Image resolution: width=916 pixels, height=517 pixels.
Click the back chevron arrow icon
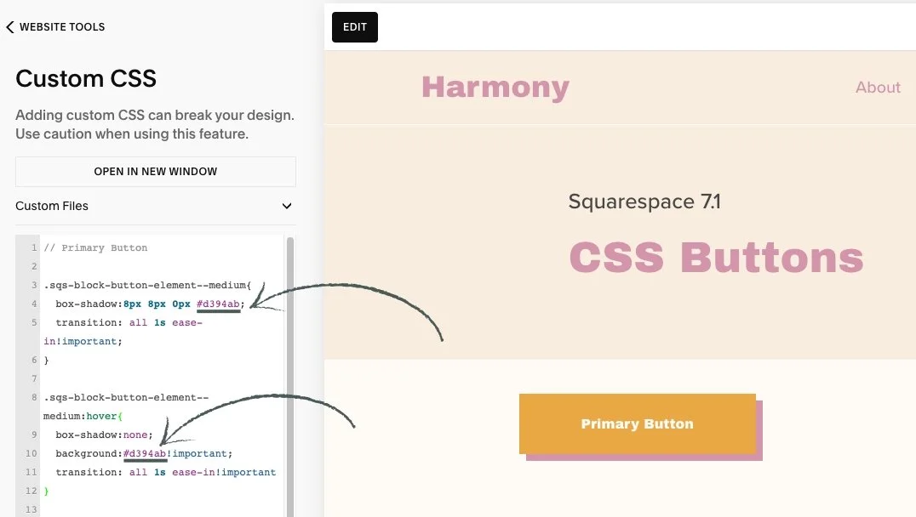(10, 27)
